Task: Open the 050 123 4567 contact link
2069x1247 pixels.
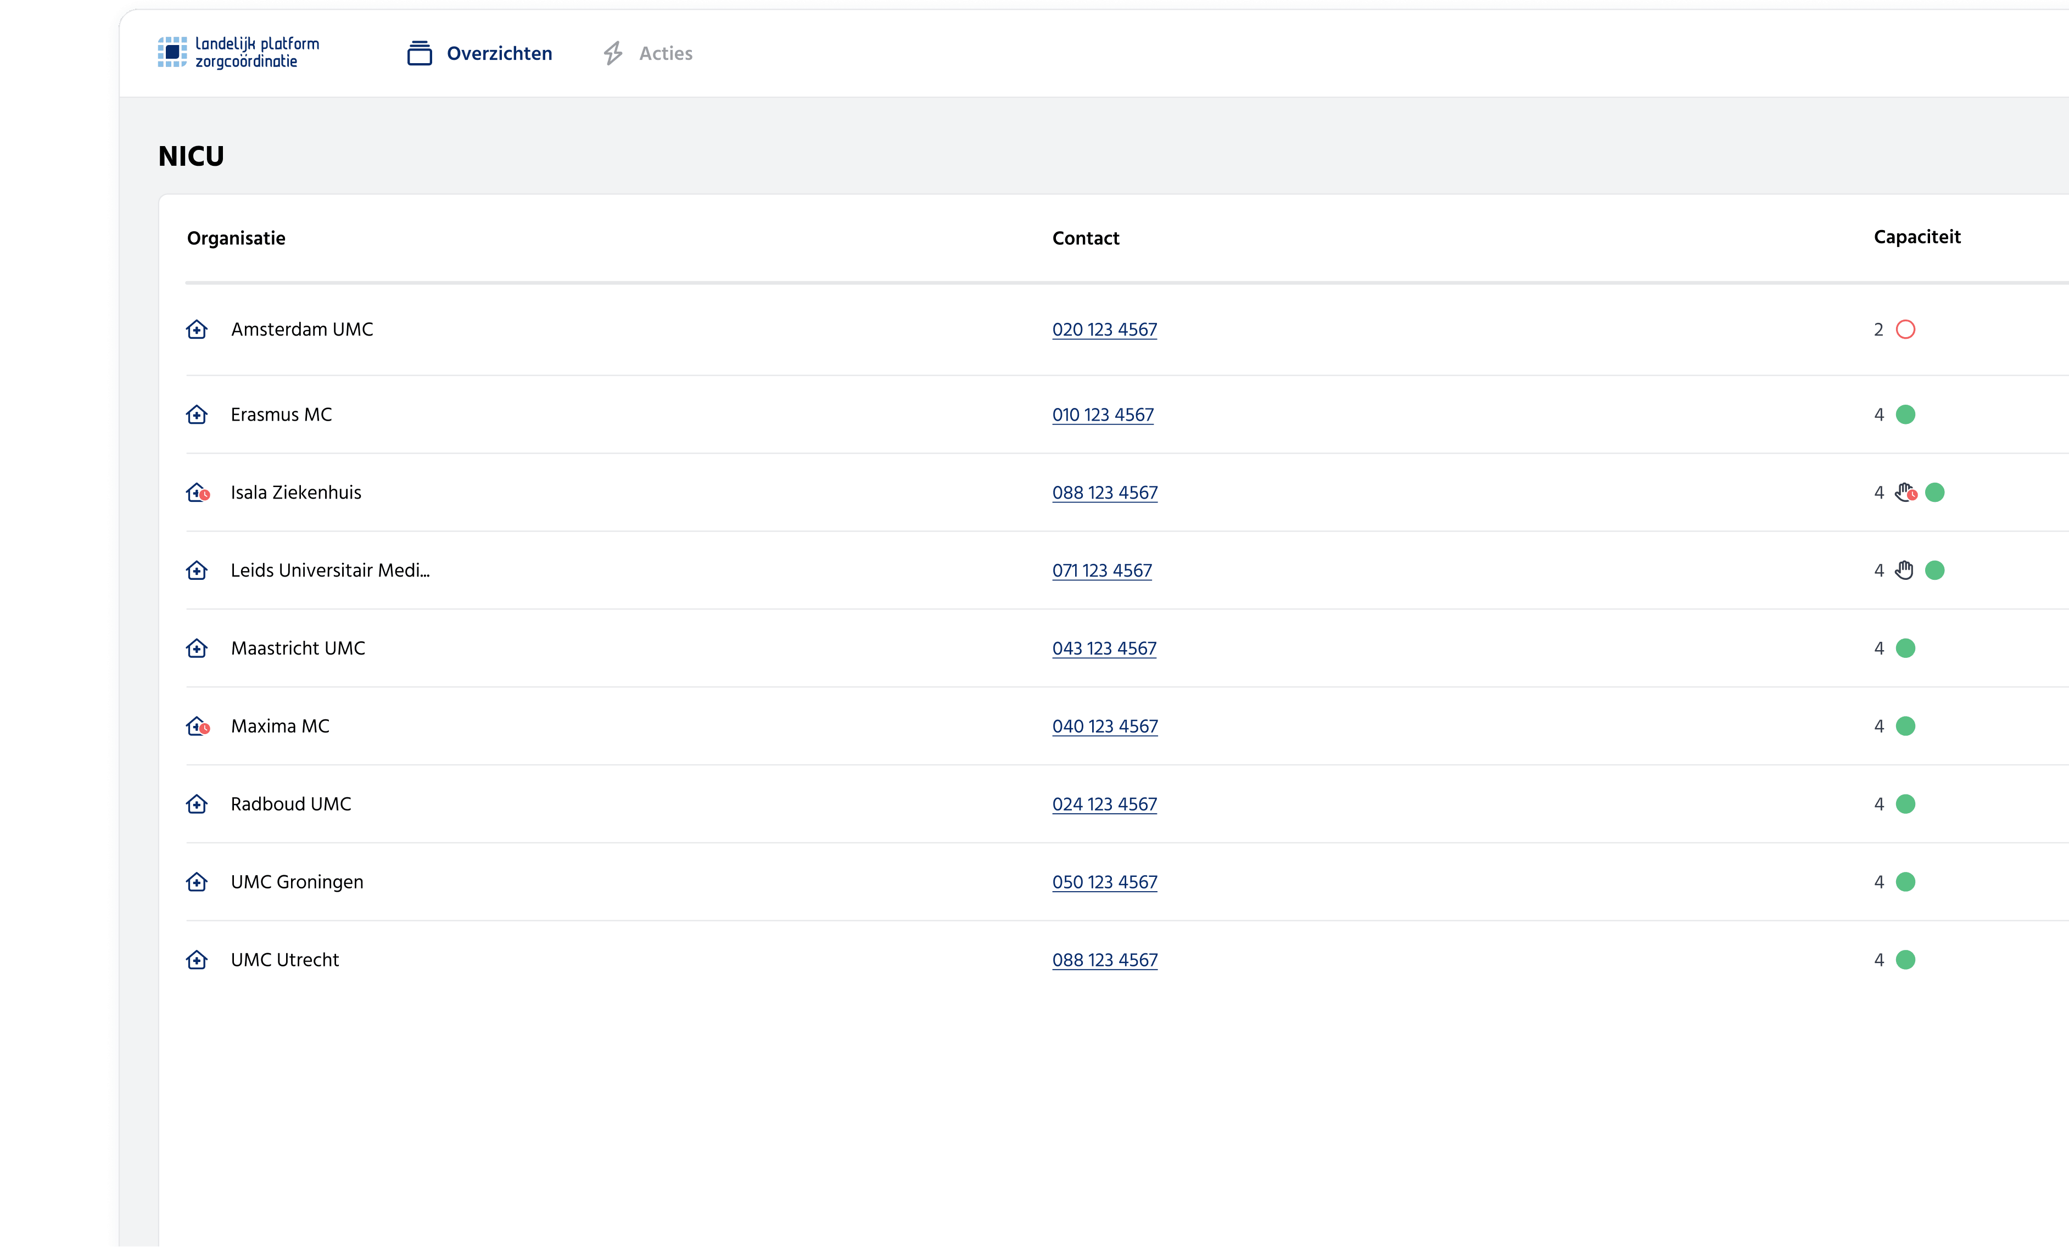Action: point(1104,882)
